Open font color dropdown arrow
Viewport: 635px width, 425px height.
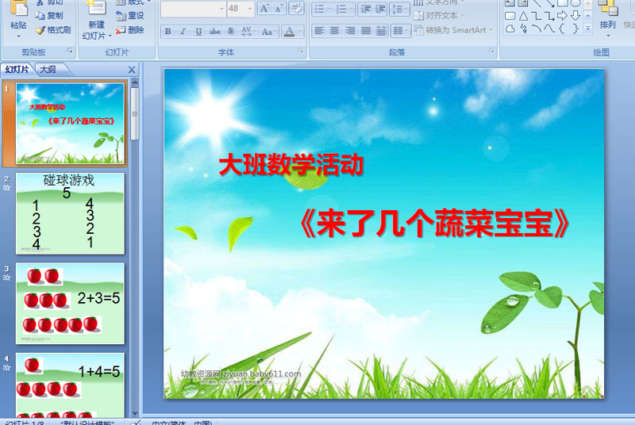[300, 31]
